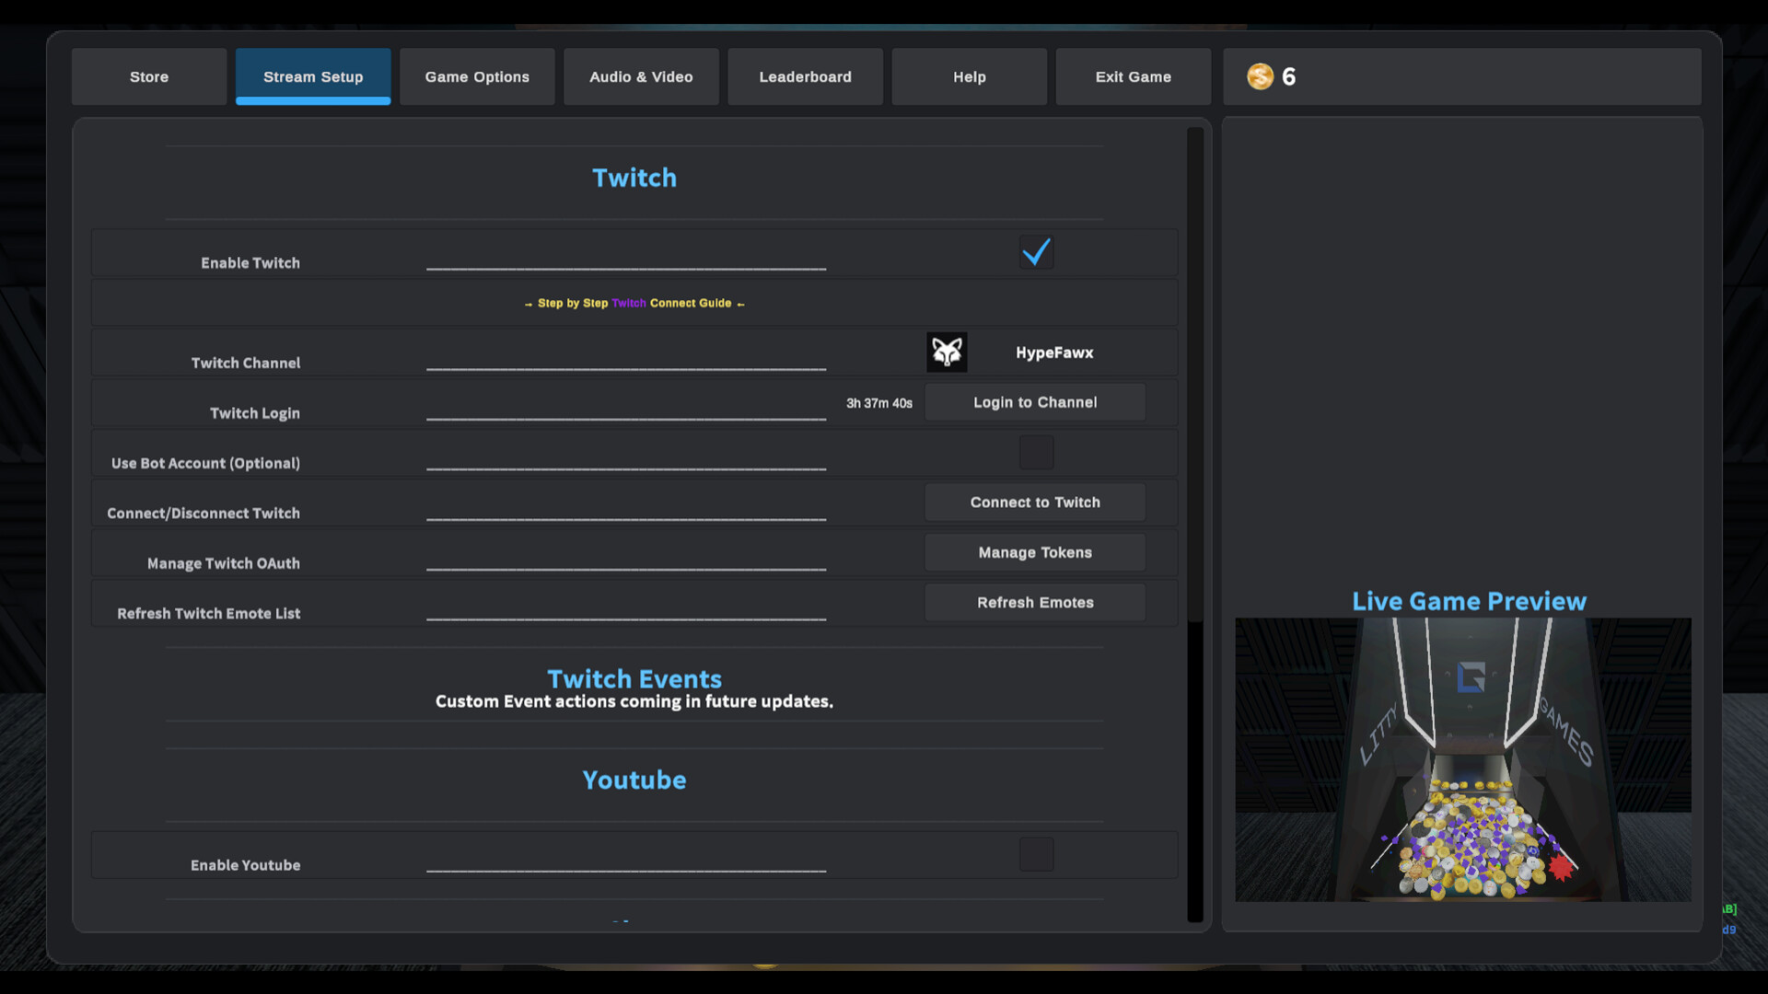Open Manage Tokens for Twitch OAuth
Screen dimensions: 1768x994
1034,552
